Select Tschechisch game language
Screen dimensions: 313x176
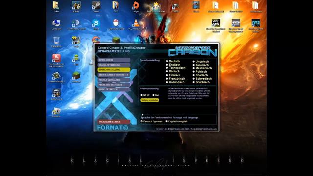176,68
